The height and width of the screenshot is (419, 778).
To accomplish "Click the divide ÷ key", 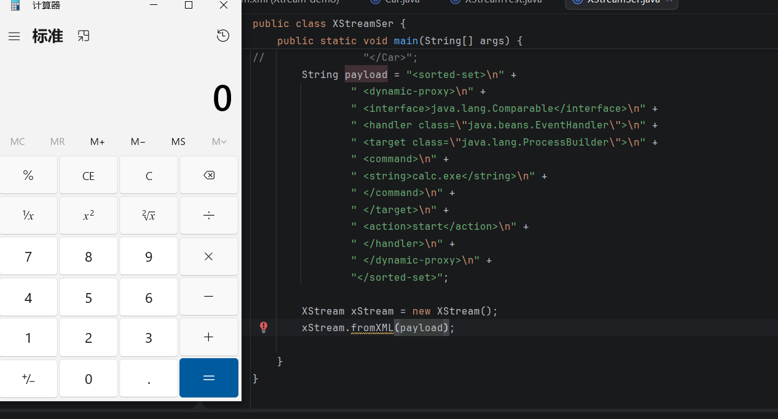I will coord(209,216).
